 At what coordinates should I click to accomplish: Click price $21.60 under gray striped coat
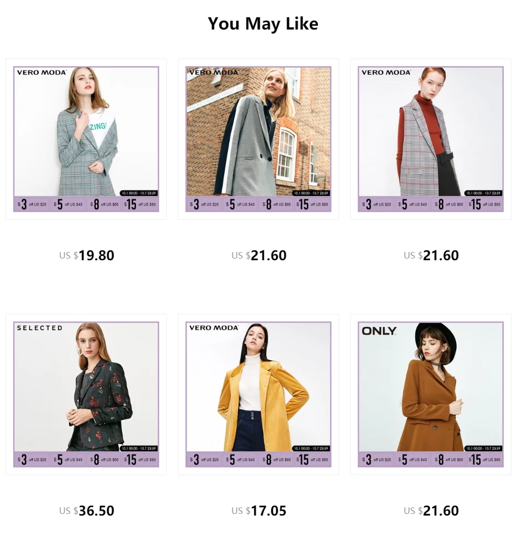[x=259, y=255]
